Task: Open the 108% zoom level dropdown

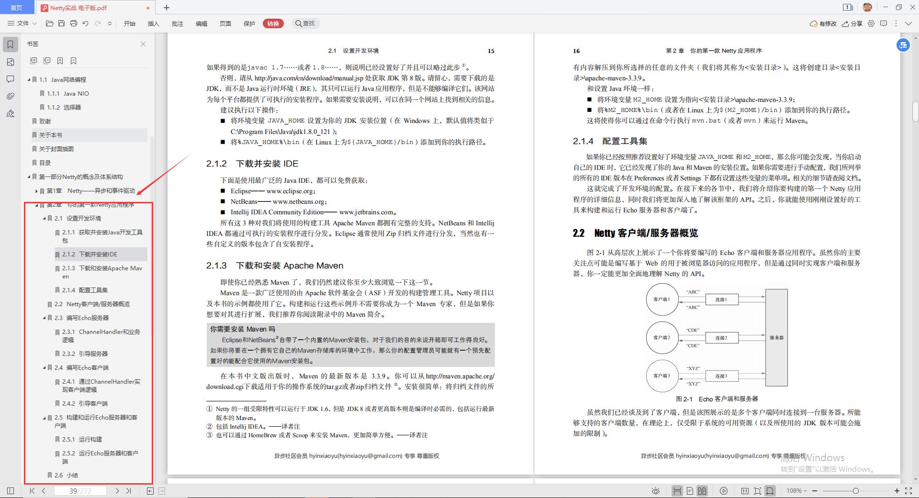Action: pos(796,491)
